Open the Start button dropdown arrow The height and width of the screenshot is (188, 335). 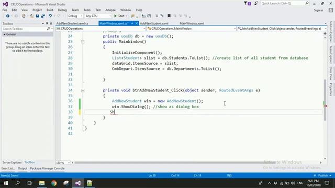tap(127, 16)
